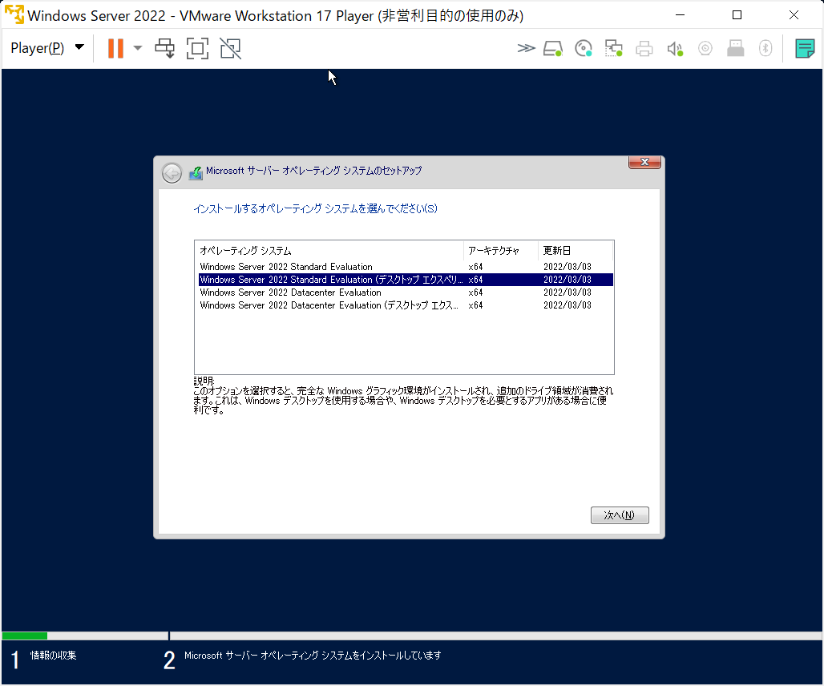Click the network adapter device icon
The height and width of the screenshot is (686, 824).
(613, 48)
